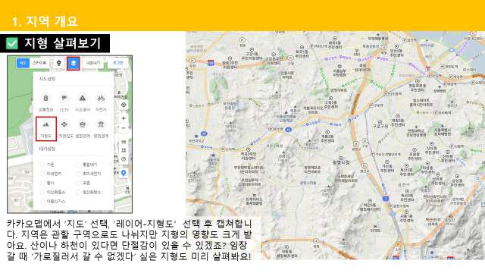Click 광명시청 label on terrain map
Screen dimensions: 485x273
click(341, 162)
